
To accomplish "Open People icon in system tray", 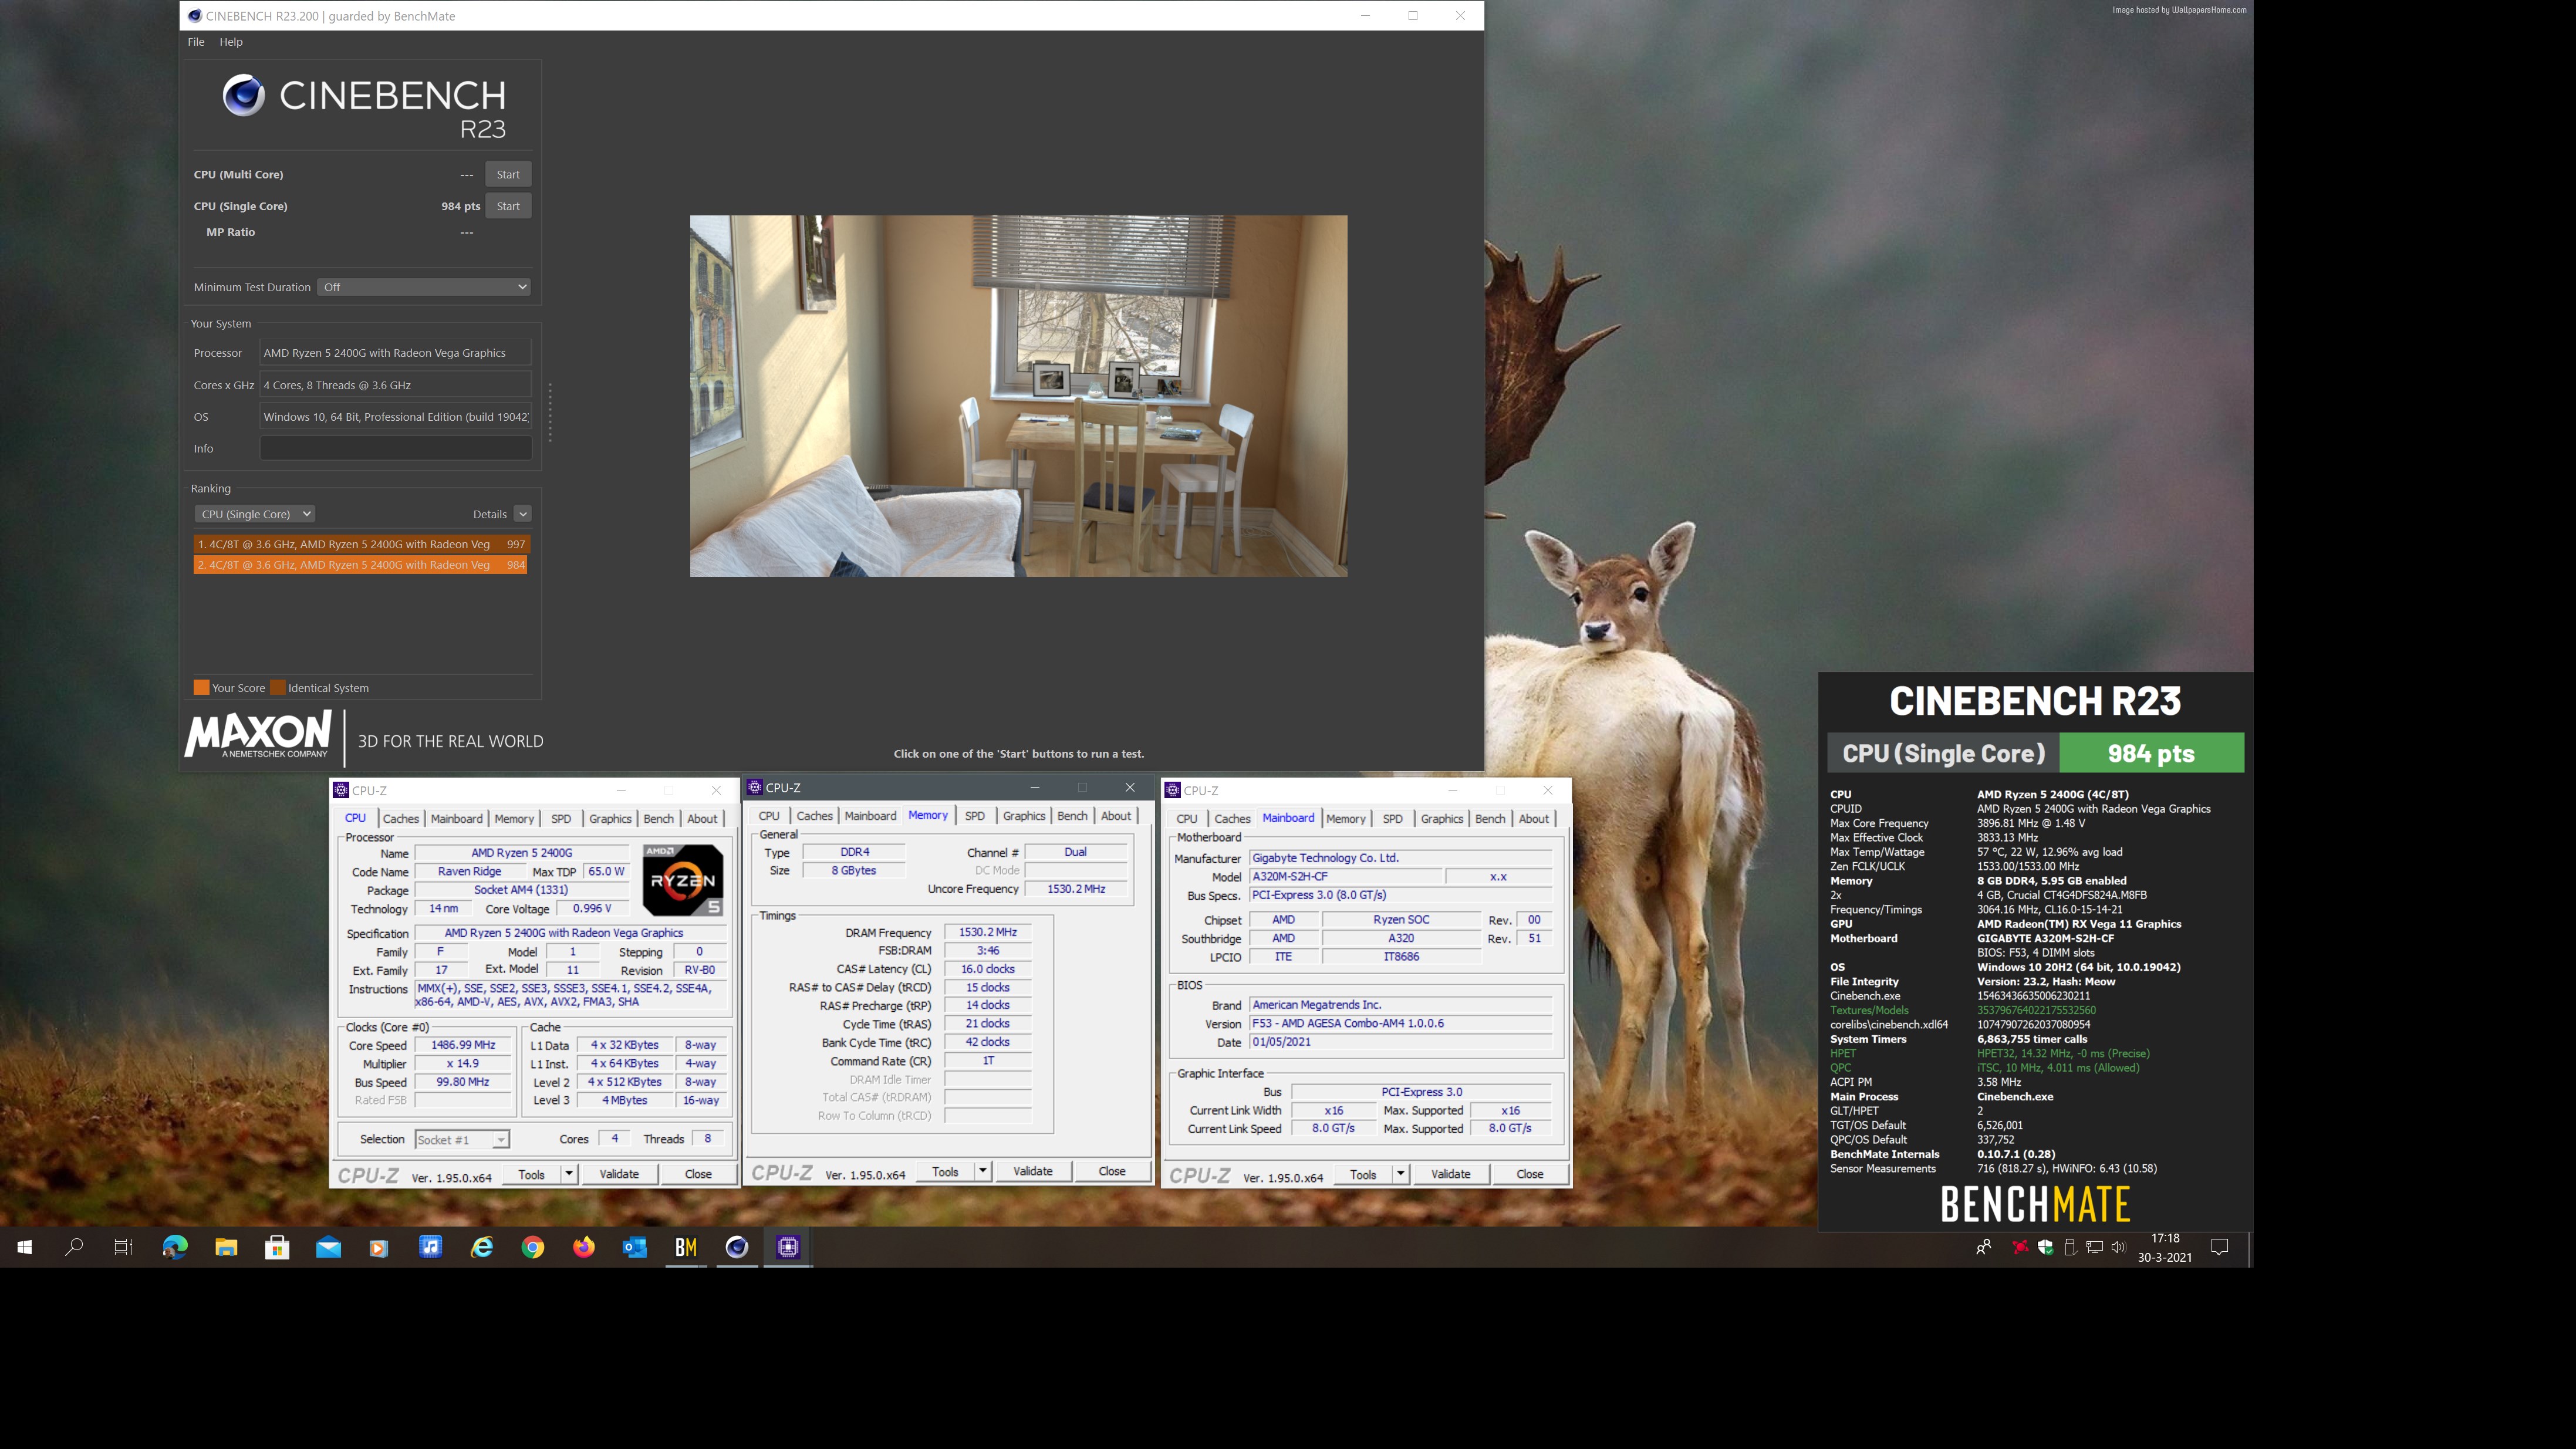I will coord(1984,1247).
